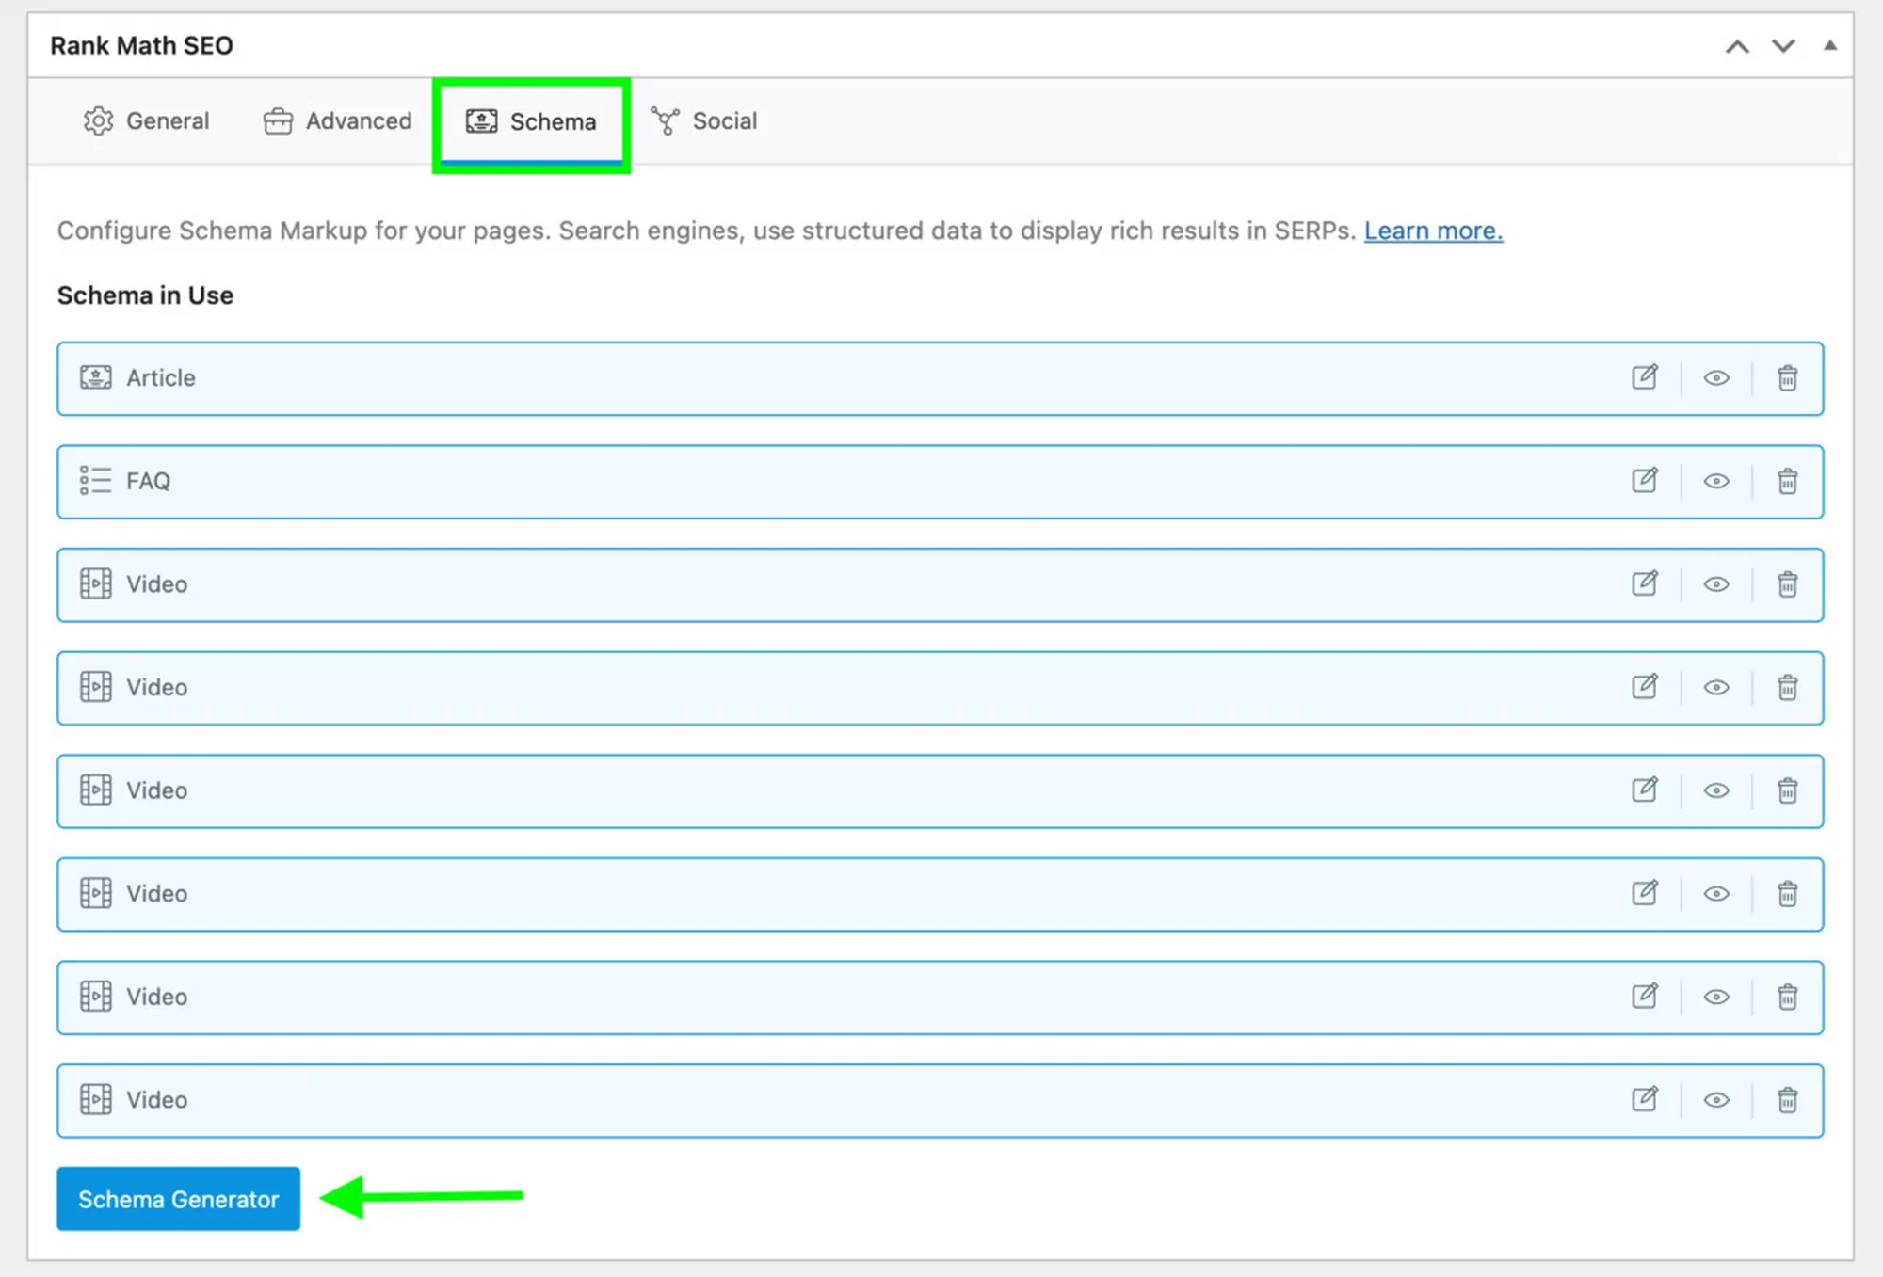The height and width of the screenshot is (1277, 1883).
Task: Edit the second Video schema
Action: click(x=1645, y=687)
